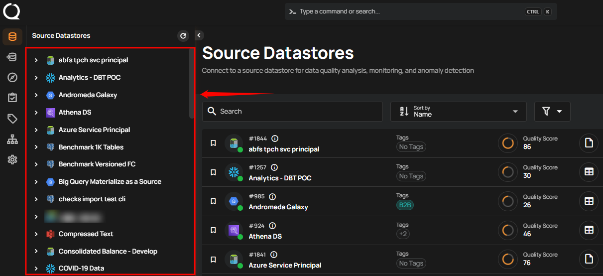Open the hierarchy sidebar icon
The image size is (603, 276).
12,139
